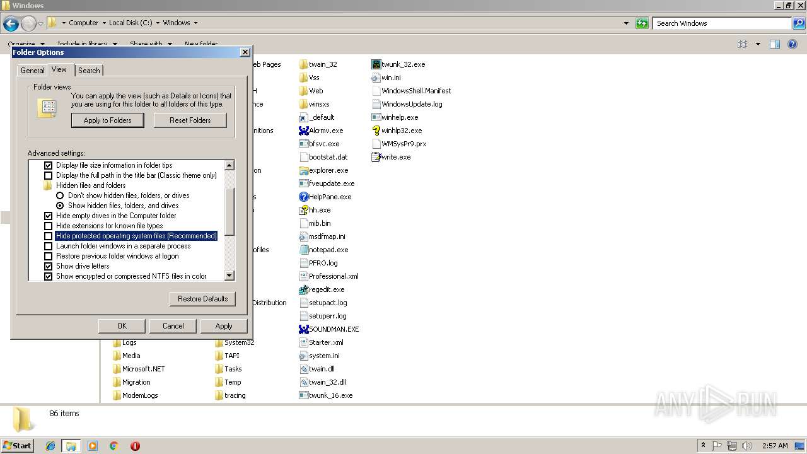The image size is (807, 454).
Task: Click the Reset Folders button
Action: [190, 120]
